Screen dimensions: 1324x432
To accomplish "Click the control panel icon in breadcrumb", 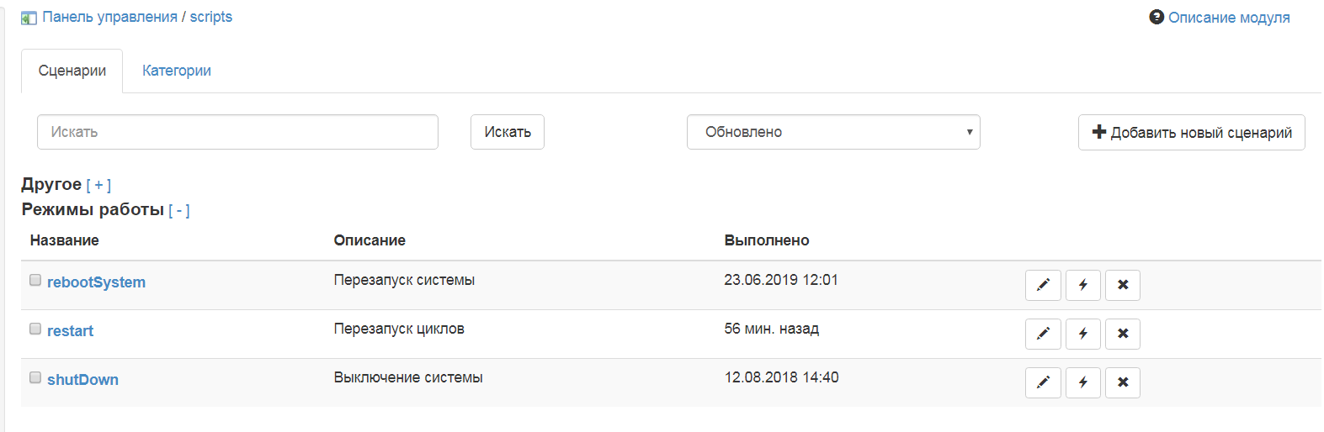I will pyautogui.click(x=29, y=18).
